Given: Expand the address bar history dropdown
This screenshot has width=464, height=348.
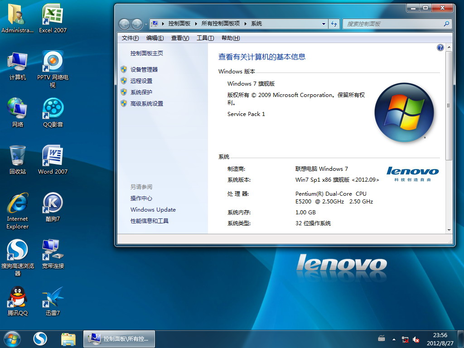Looking at the screenshot, I should click(324, 24).
